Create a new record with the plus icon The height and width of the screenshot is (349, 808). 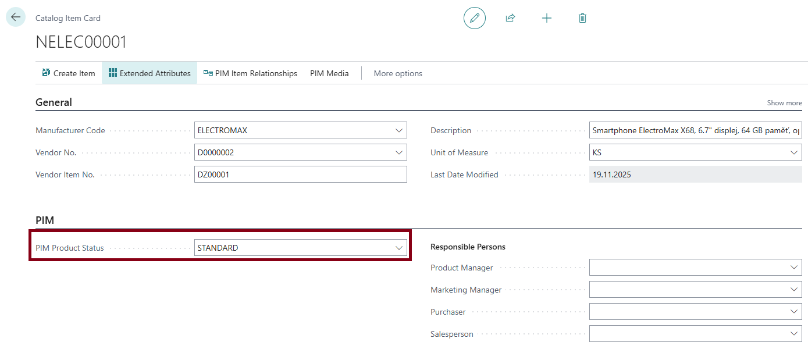pos(547,18)
